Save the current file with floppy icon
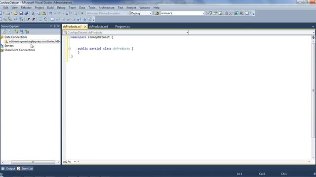This screenshot has height=177, width=316. point(21,13)
